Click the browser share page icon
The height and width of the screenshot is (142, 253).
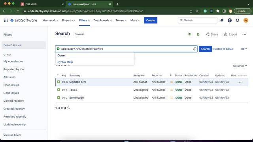pyautogui.click(x=191, y=11)
